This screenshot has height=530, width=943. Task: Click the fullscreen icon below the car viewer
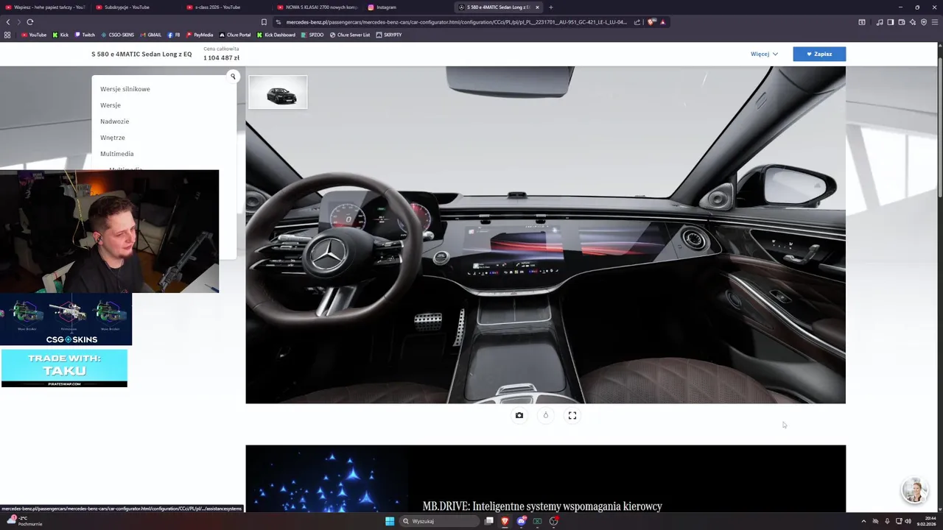[x=572, y=415]
